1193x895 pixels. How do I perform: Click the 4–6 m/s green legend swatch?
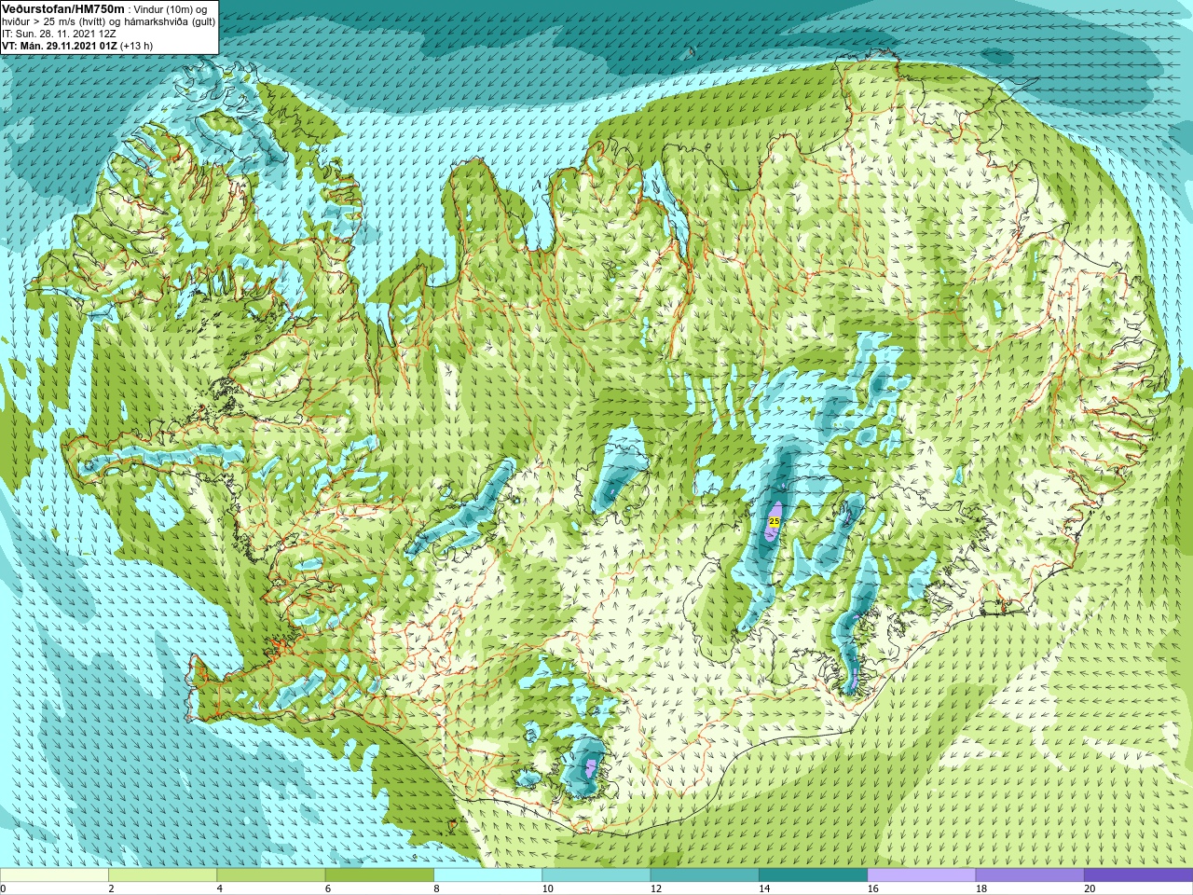point(270,875)
